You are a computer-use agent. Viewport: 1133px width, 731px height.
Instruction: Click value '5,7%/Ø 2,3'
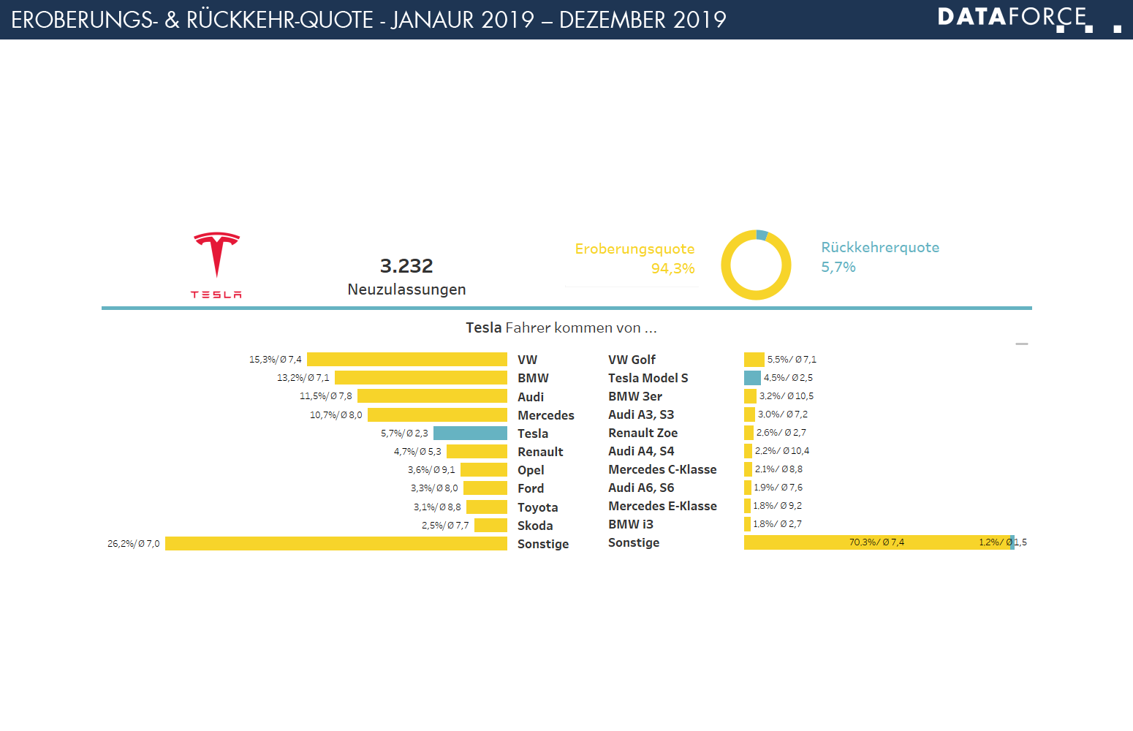click(x=404, y=433)
